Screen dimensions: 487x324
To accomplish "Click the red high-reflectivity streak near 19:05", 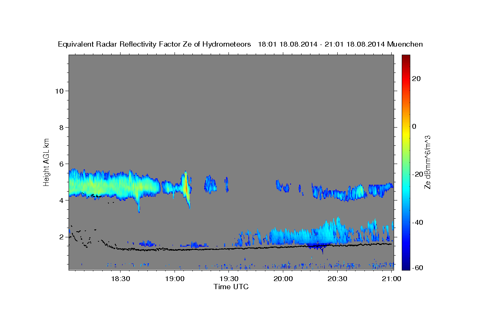I will pos(186,188).
